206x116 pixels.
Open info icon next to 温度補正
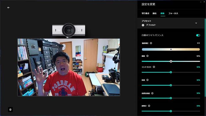click(x=151, y=43)
